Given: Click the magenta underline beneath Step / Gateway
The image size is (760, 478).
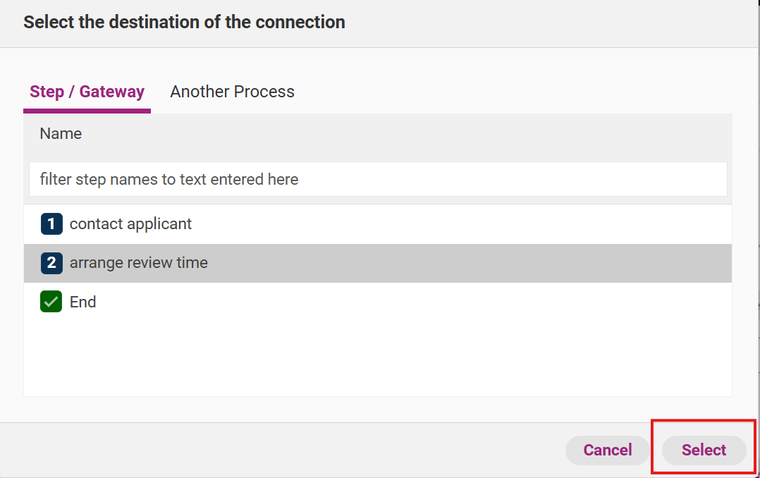Looking at the screenshot, I should [x=87, y=111].
